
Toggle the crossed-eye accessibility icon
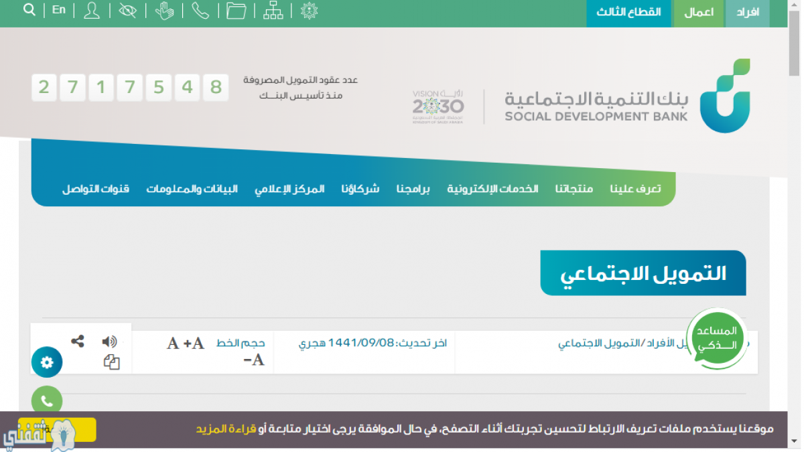click(127, 11)
